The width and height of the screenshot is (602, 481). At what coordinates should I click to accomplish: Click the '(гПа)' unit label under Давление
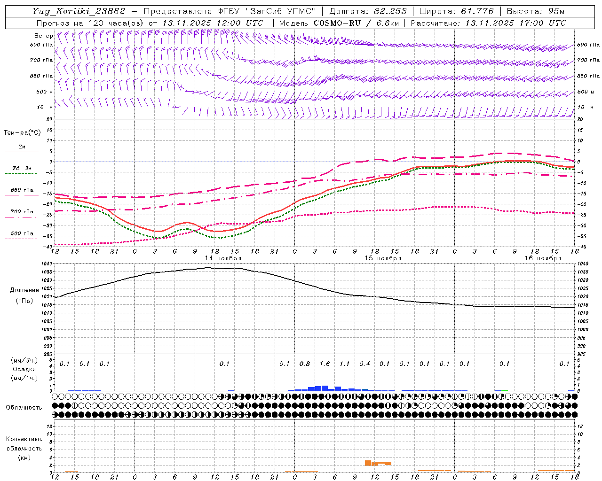[x=24, y=301]
